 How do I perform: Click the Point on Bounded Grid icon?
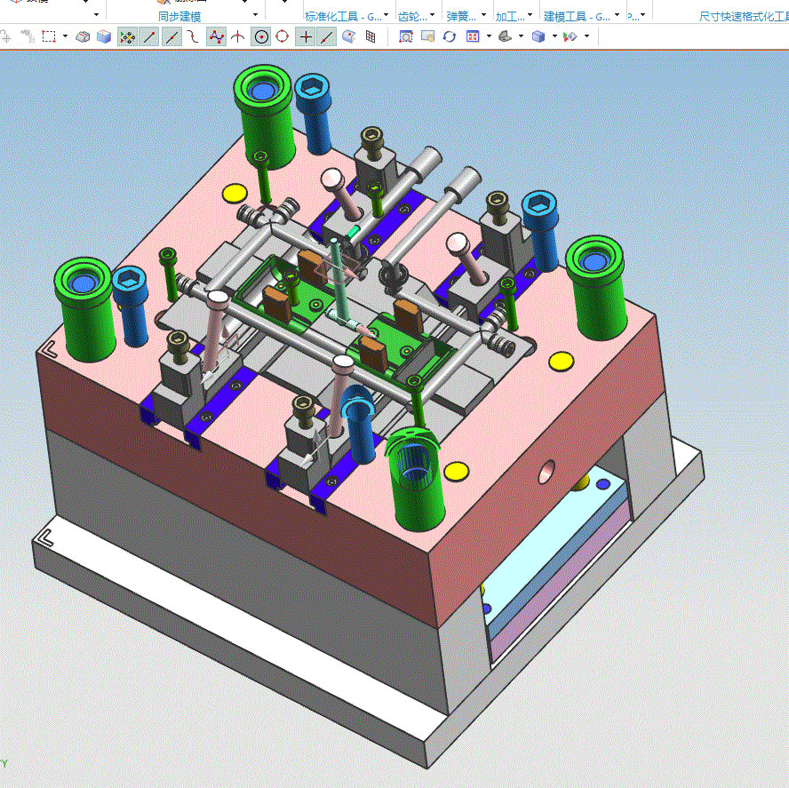click(371, 36)
